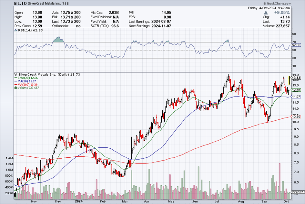Click the EPS value 0.98
Viewport: 305px width, 204px height.
coord(168,17)
